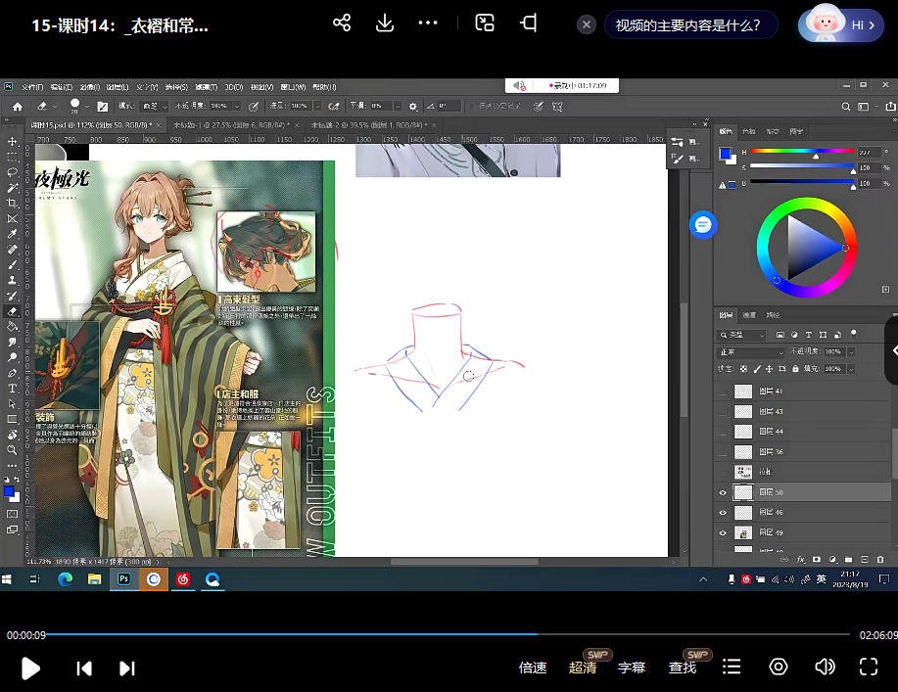Download the video using the download icon
The height and width of the screenshot is (692, 898).
[x=385, y=23]
